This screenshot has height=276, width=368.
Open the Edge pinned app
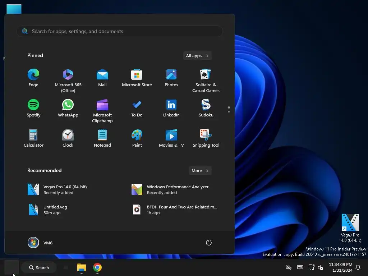[33, 78]
